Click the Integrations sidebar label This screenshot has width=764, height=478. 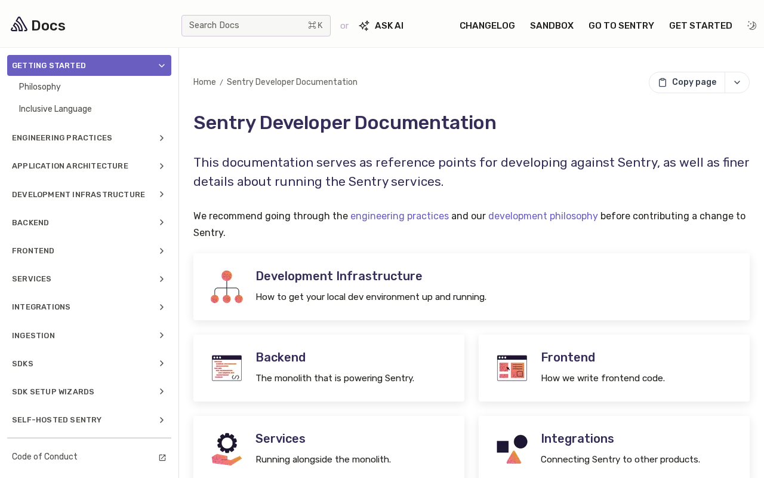(41, 307)
